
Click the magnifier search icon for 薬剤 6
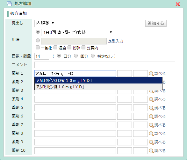click(x=151, y=117)
